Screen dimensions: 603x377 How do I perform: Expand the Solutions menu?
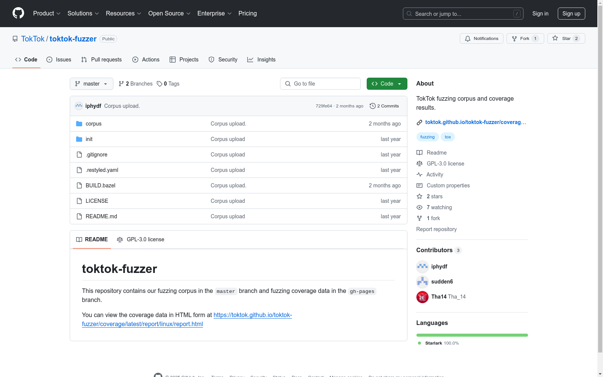[83, 13]
